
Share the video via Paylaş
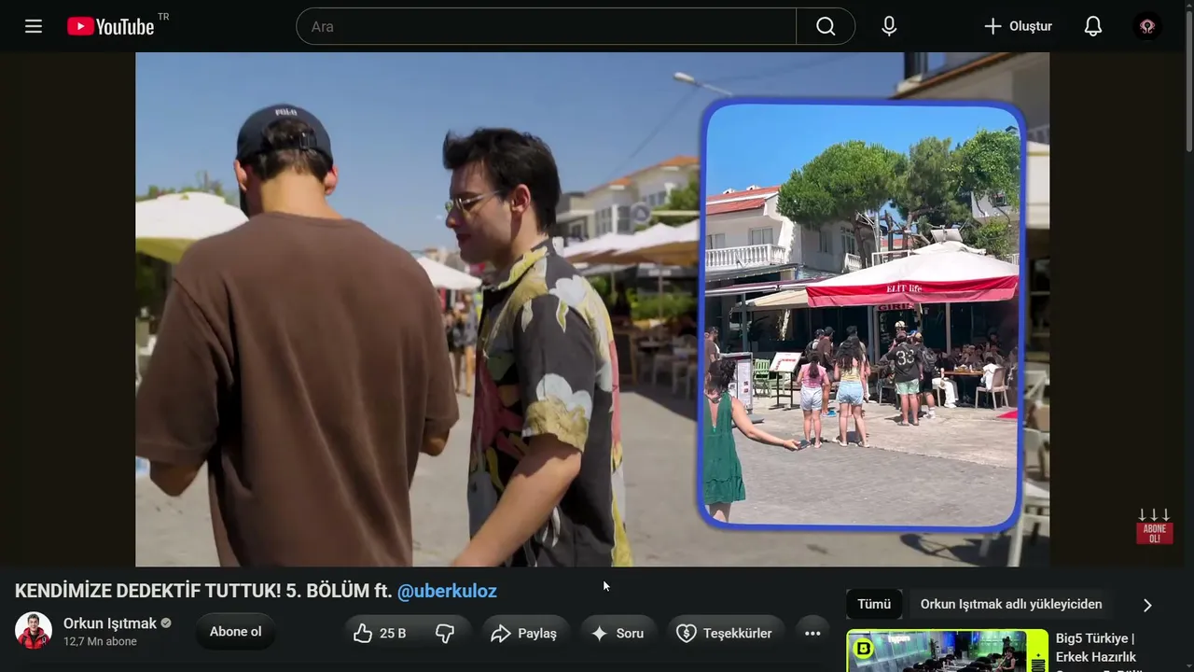(524, 633)
